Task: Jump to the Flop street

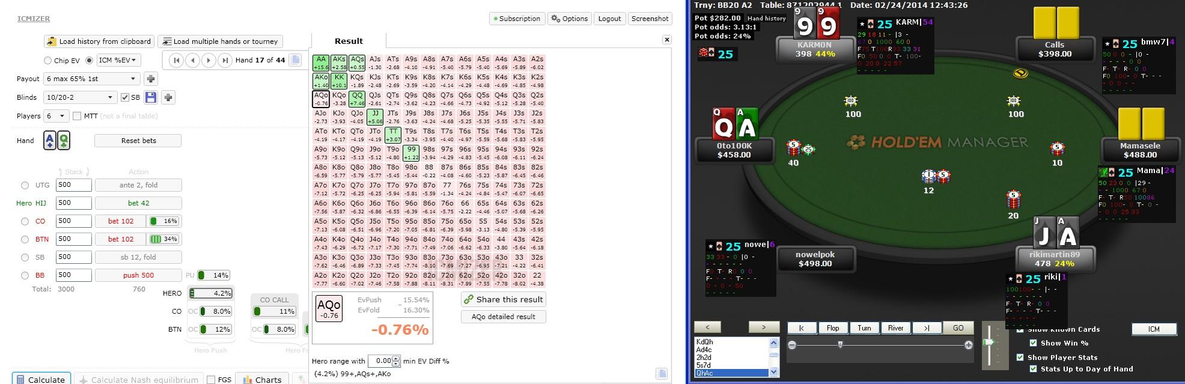Action: [x=833, y=328]
